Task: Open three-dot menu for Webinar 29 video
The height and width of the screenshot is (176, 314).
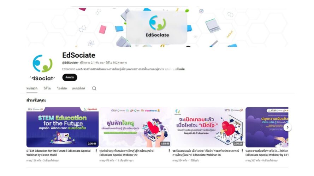Action: [x=169, y=151]
